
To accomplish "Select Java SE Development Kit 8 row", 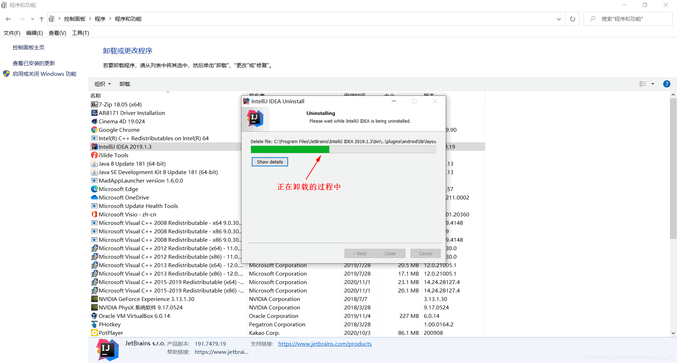I will click(158, 172).
